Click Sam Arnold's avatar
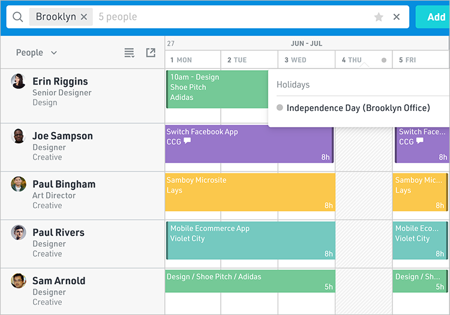450x315 pixels. click(19, 281)
